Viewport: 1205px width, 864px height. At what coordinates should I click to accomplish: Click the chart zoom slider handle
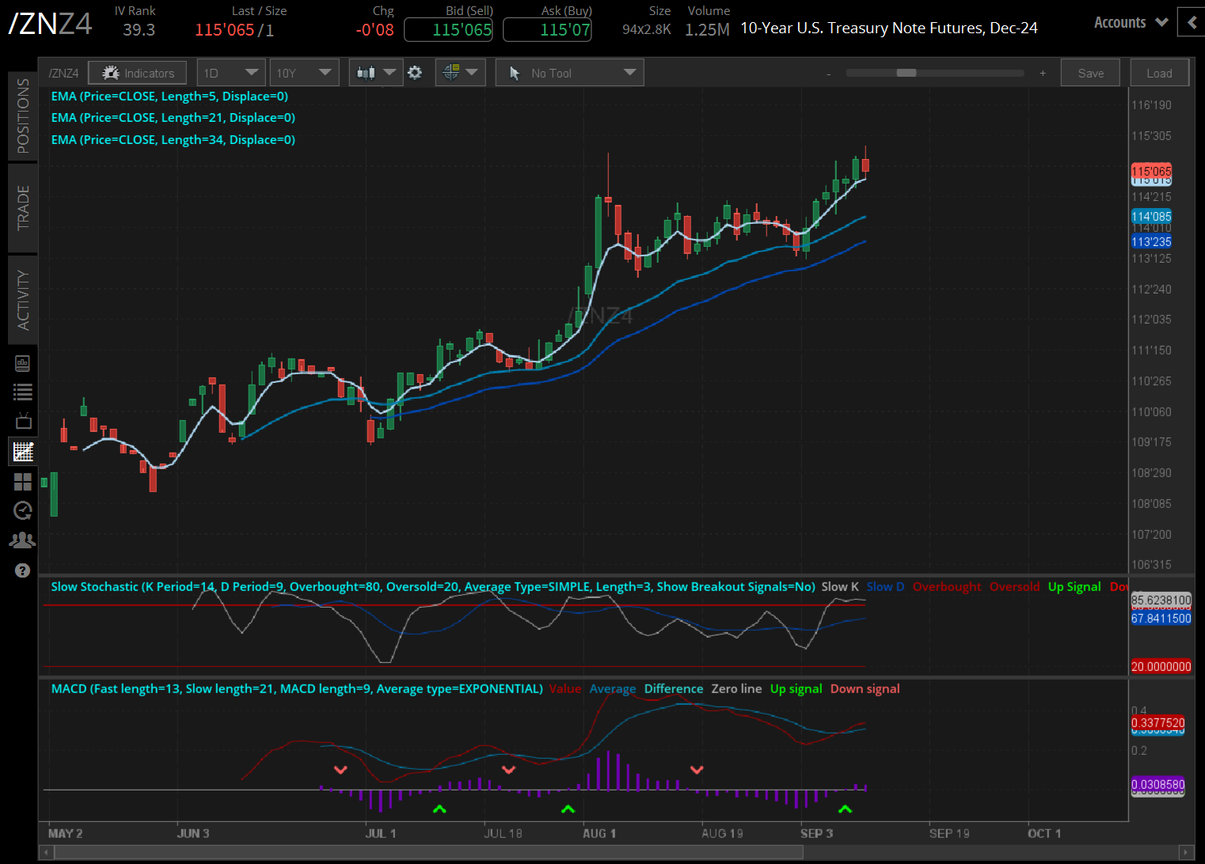click(x=906, y=73)
